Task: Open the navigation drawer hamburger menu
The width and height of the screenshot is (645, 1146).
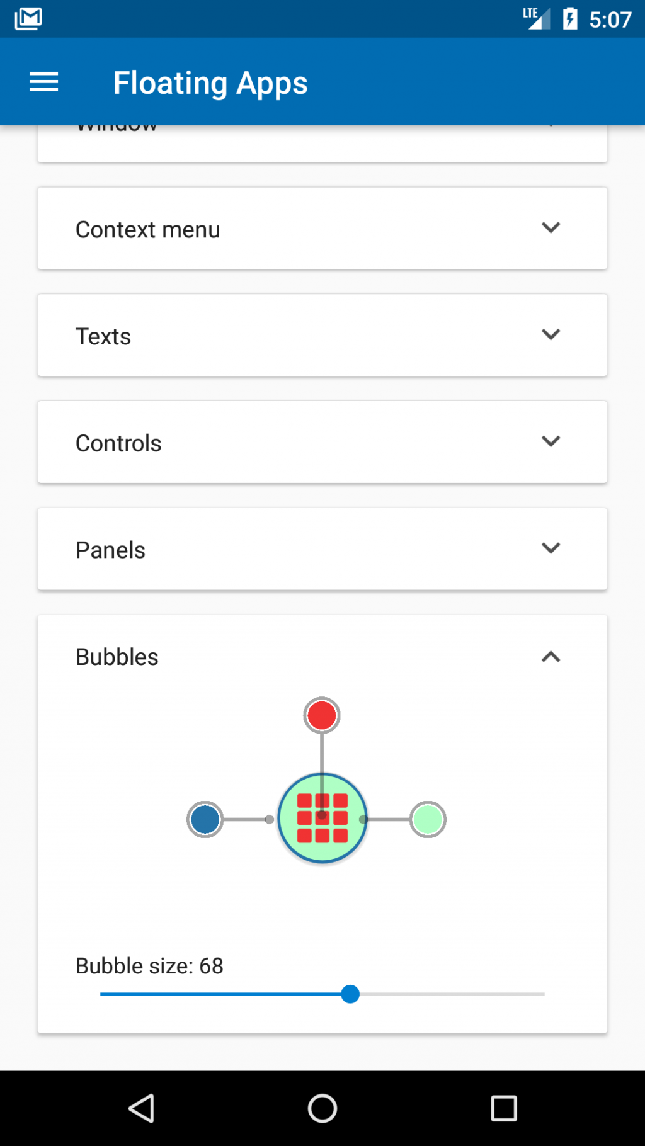Action: 43,82
